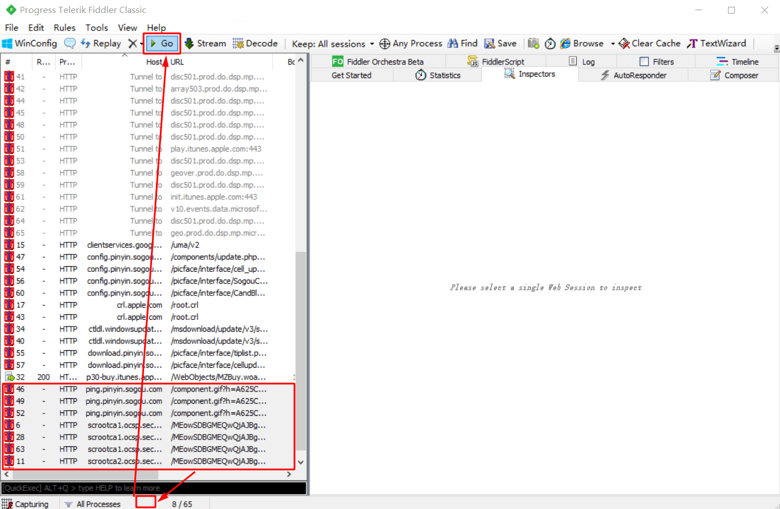The height and width of the screenshot is (509, 780).
Task: Open the Get Started tab
Action: (x=352, y=75)
